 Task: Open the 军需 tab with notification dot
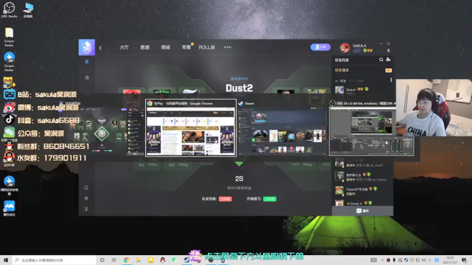186,48
